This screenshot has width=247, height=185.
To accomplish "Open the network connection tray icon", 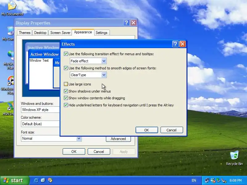I will point(207,180).
